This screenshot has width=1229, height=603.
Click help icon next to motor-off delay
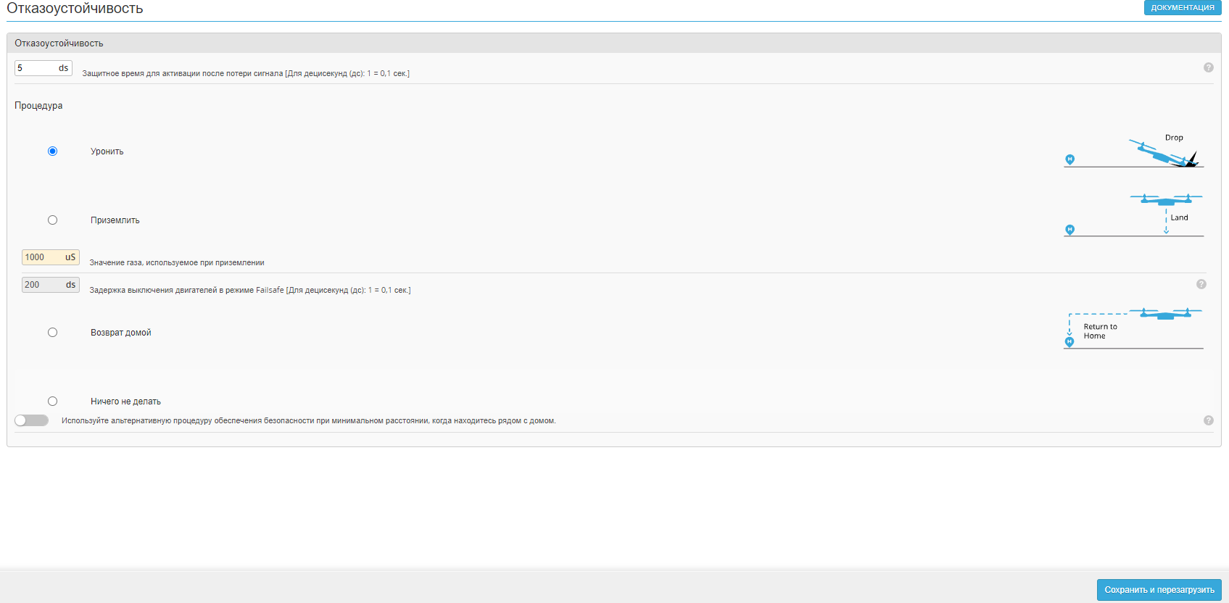tap(1201, 284)
